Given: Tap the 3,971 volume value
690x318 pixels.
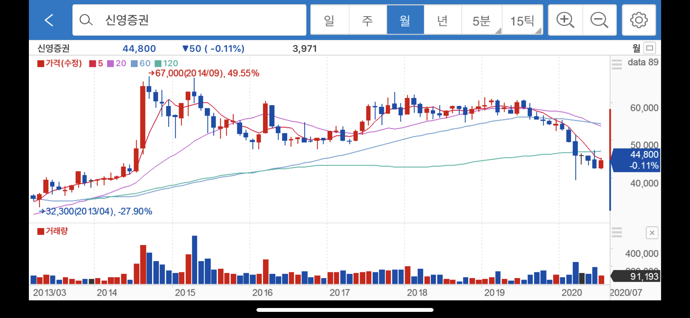Looking at the screenshot, I should tap(305, 48).
